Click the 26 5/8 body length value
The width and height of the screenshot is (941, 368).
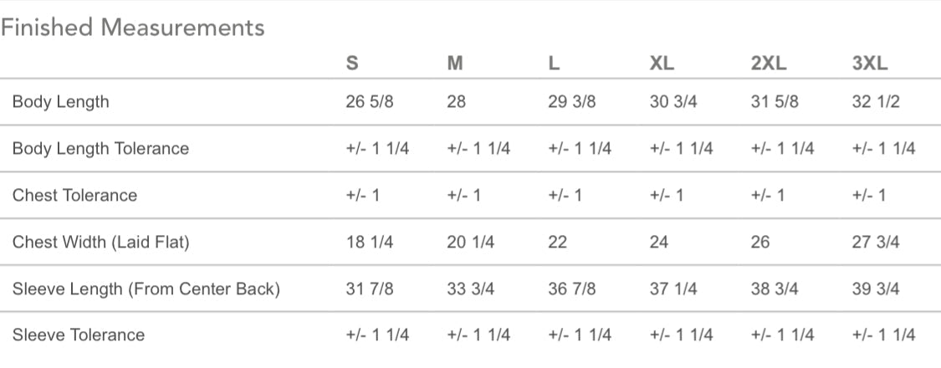[x=370, y=101]
